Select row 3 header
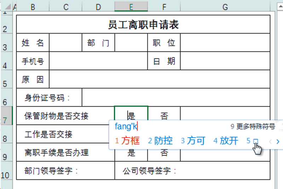This screenshot has height=189, width=283. click(x=6, y=42)
